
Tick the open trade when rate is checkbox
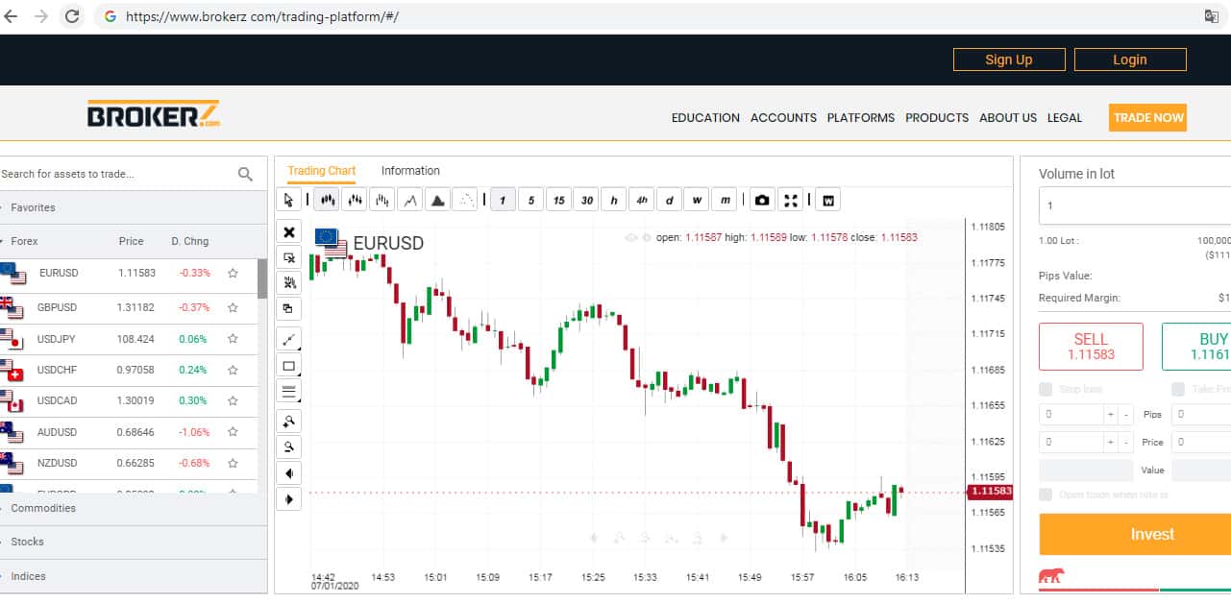pyautogui.click(x=1046, y=494)
